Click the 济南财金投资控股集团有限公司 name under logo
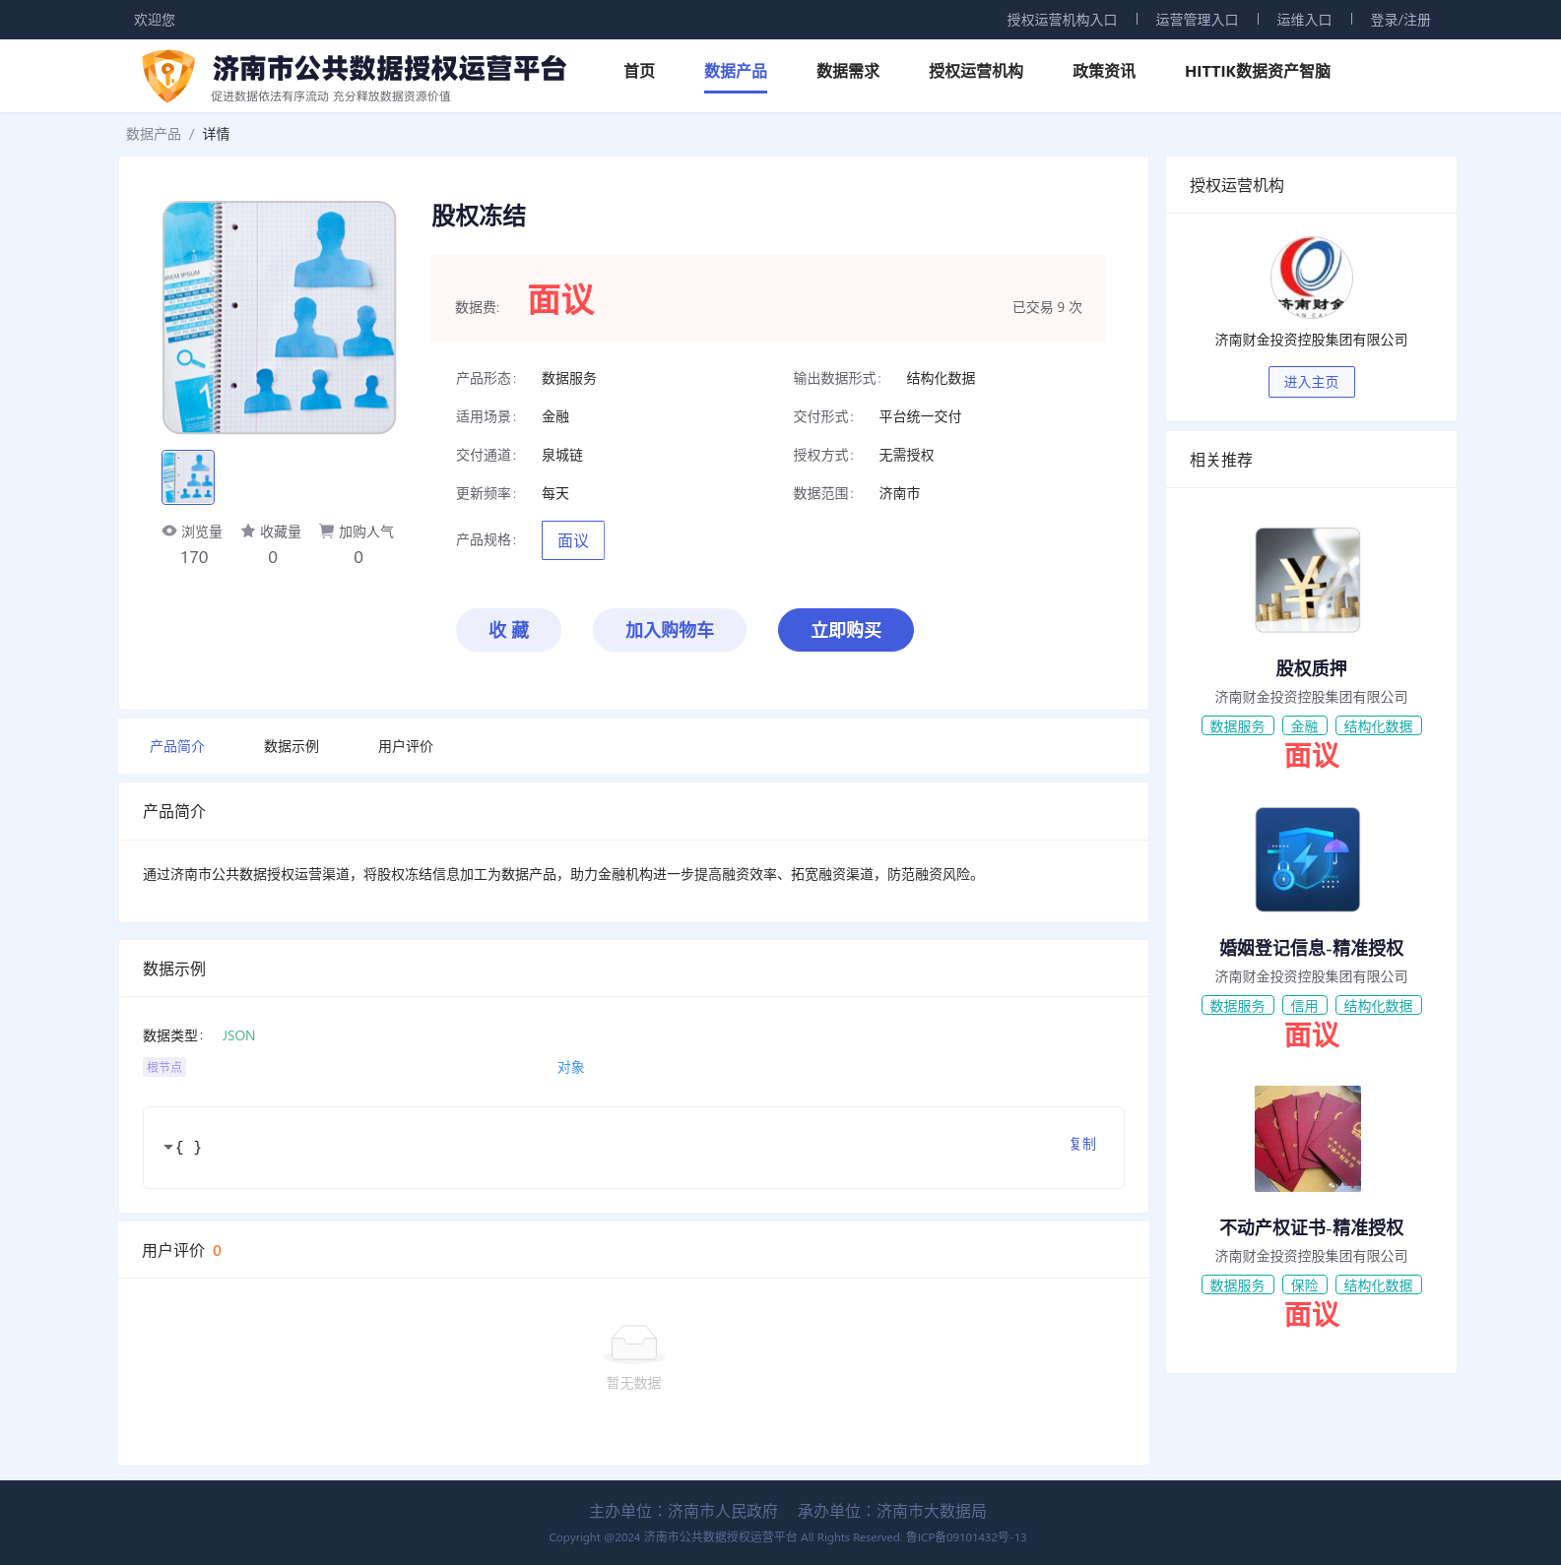This screenshot has height=1565, width=1561. 1311,340
